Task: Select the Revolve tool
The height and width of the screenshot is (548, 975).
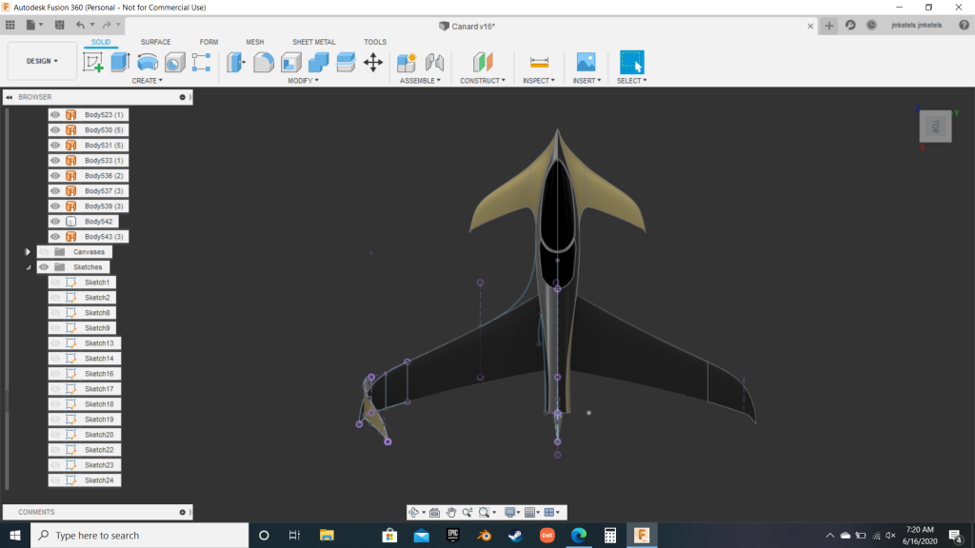Action: tap(148, 63)
